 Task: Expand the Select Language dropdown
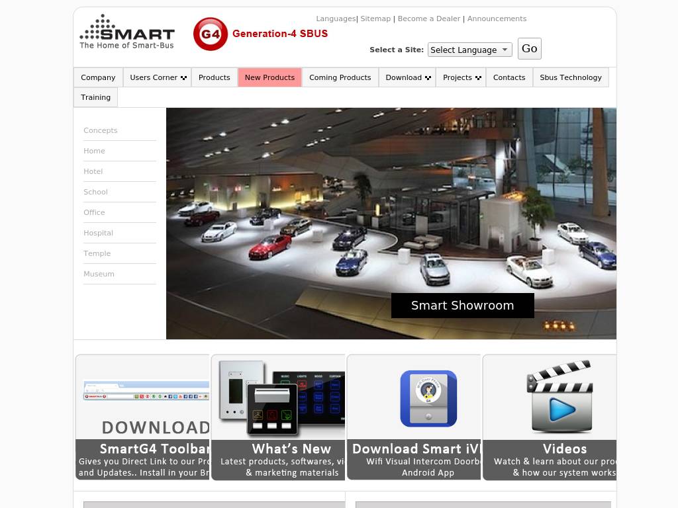coord(469,50)
